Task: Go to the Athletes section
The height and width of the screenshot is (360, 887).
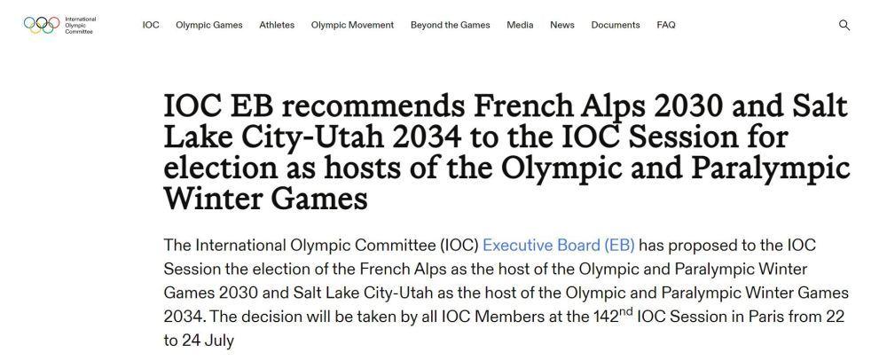Action: click(x=277, y=25)
